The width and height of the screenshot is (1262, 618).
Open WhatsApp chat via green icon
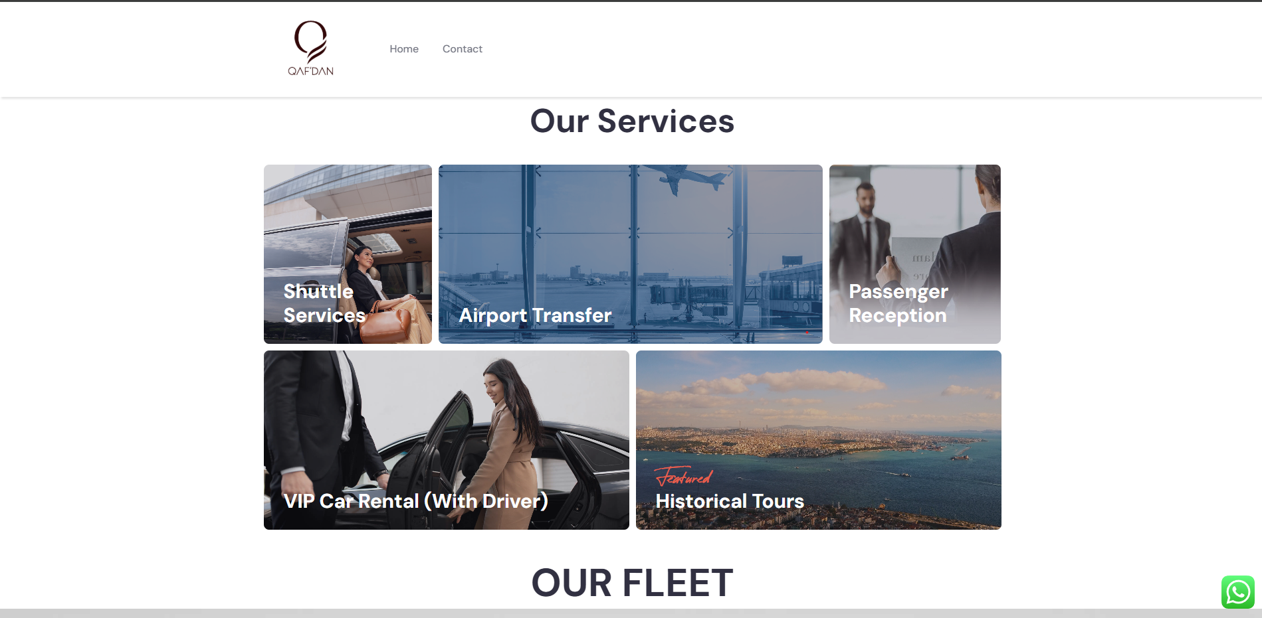click(x=1237, y=592)
